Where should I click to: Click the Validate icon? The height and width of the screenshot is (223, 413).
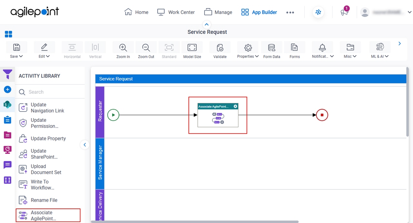(220, 48)
